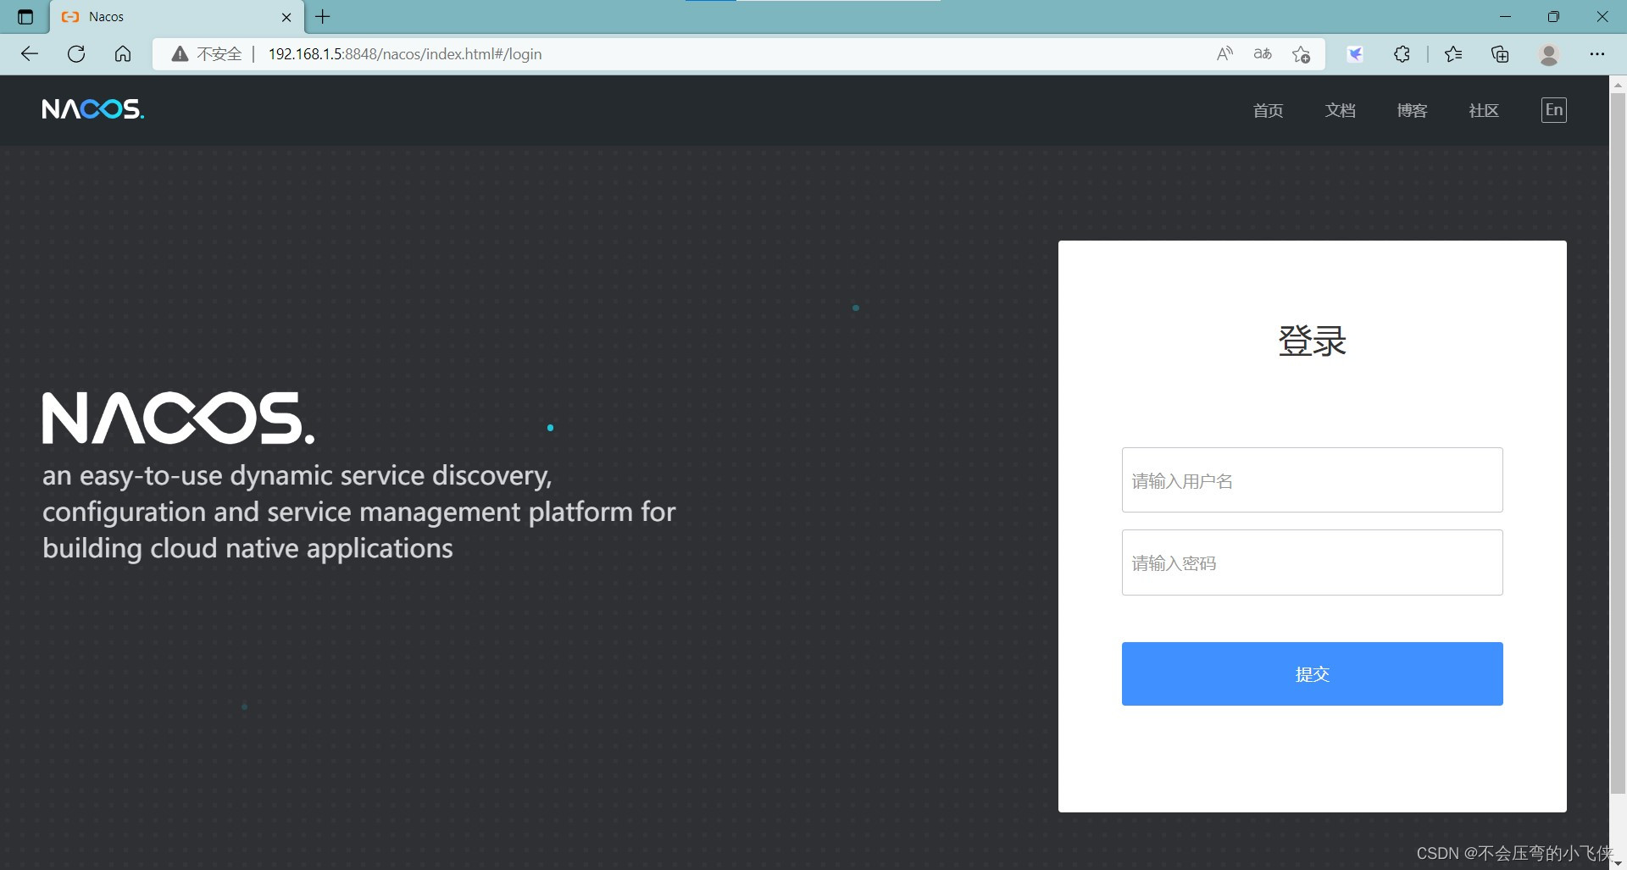Open the 社区 navigation link
1627x870 pixels.
1484,110
